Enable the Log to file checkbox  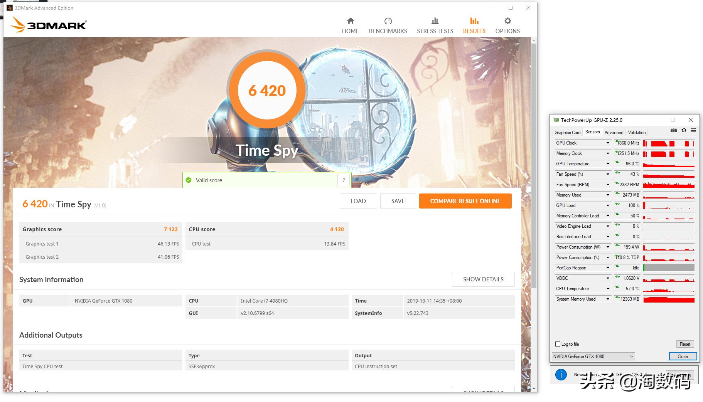[x=558, y=344]
